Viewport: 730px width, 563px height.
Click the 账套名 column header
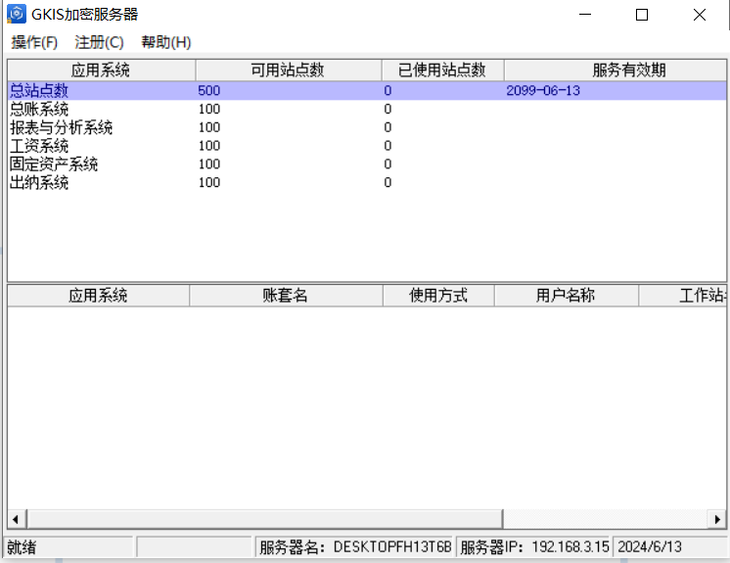coord(286,296)
